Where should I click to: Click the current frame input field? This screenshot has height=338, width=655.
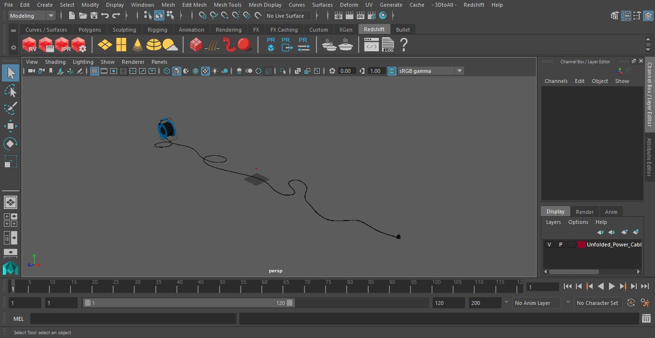(542, 287)
